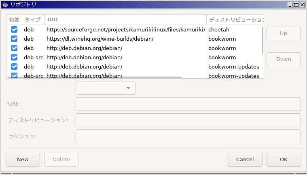
Task: Maximize the リポジトリ window
Action: coord(296,5)
